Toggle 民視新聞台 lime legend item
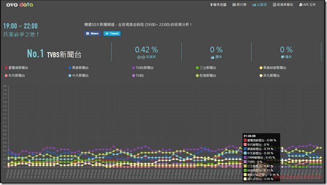The image size is (327, 185). pyautogui.click(x=206, y=76)
